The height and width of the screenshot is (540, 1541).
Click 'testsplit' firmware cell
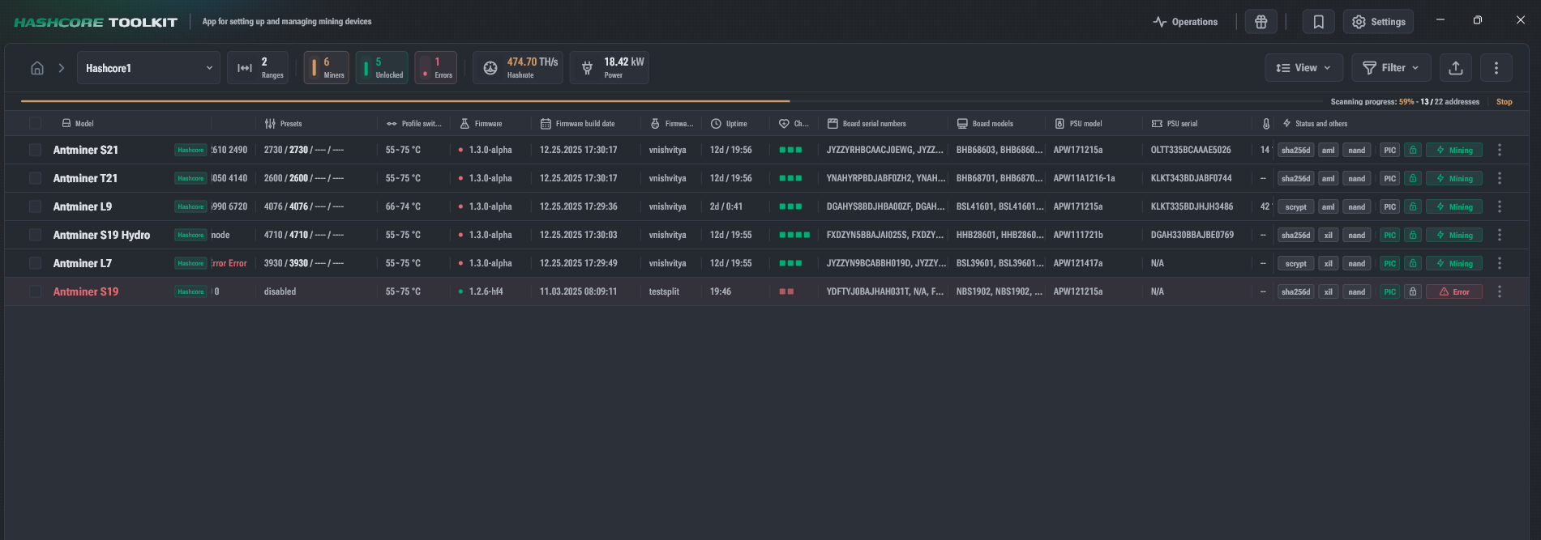tap(664, 291)
